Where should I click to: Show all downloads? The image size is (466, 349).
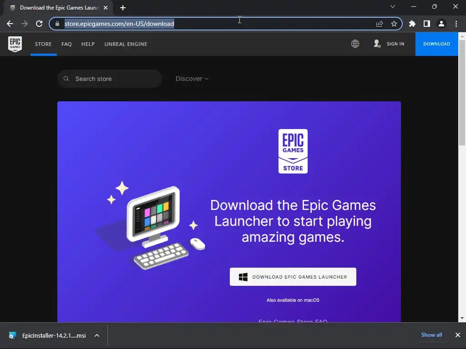[431, 335]
